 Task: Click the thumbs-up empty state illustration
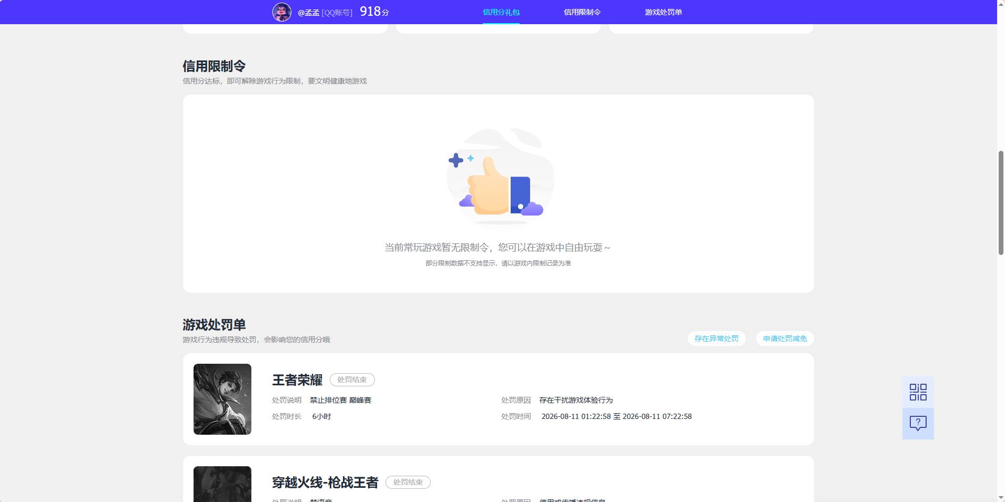click(500, 177)
